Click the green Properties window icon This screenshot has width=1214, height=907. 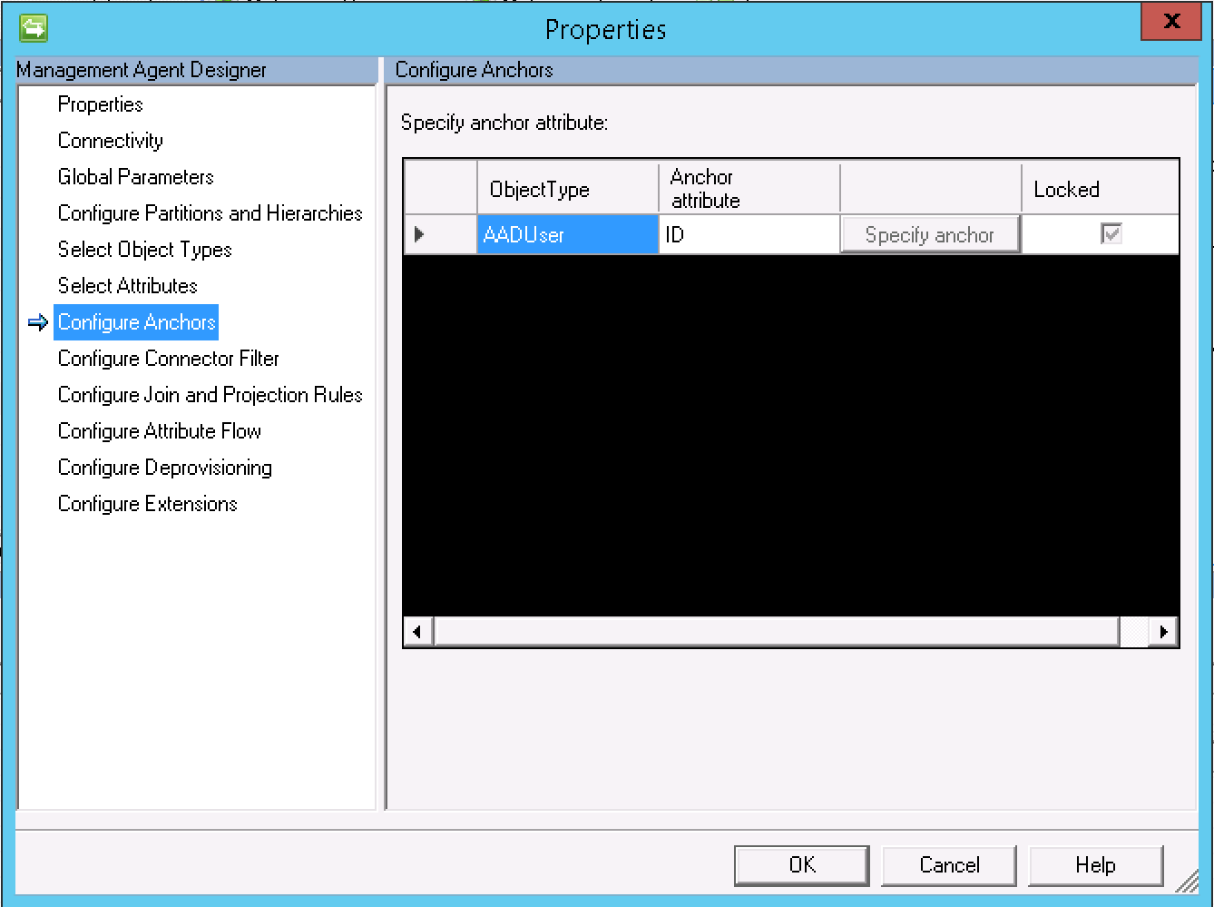(x=34, y=28)
